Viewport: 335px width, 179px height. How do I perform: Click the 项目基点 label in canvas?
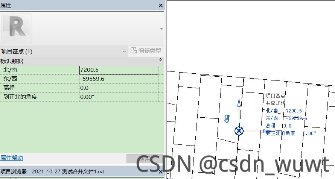(x=276, y=96)
